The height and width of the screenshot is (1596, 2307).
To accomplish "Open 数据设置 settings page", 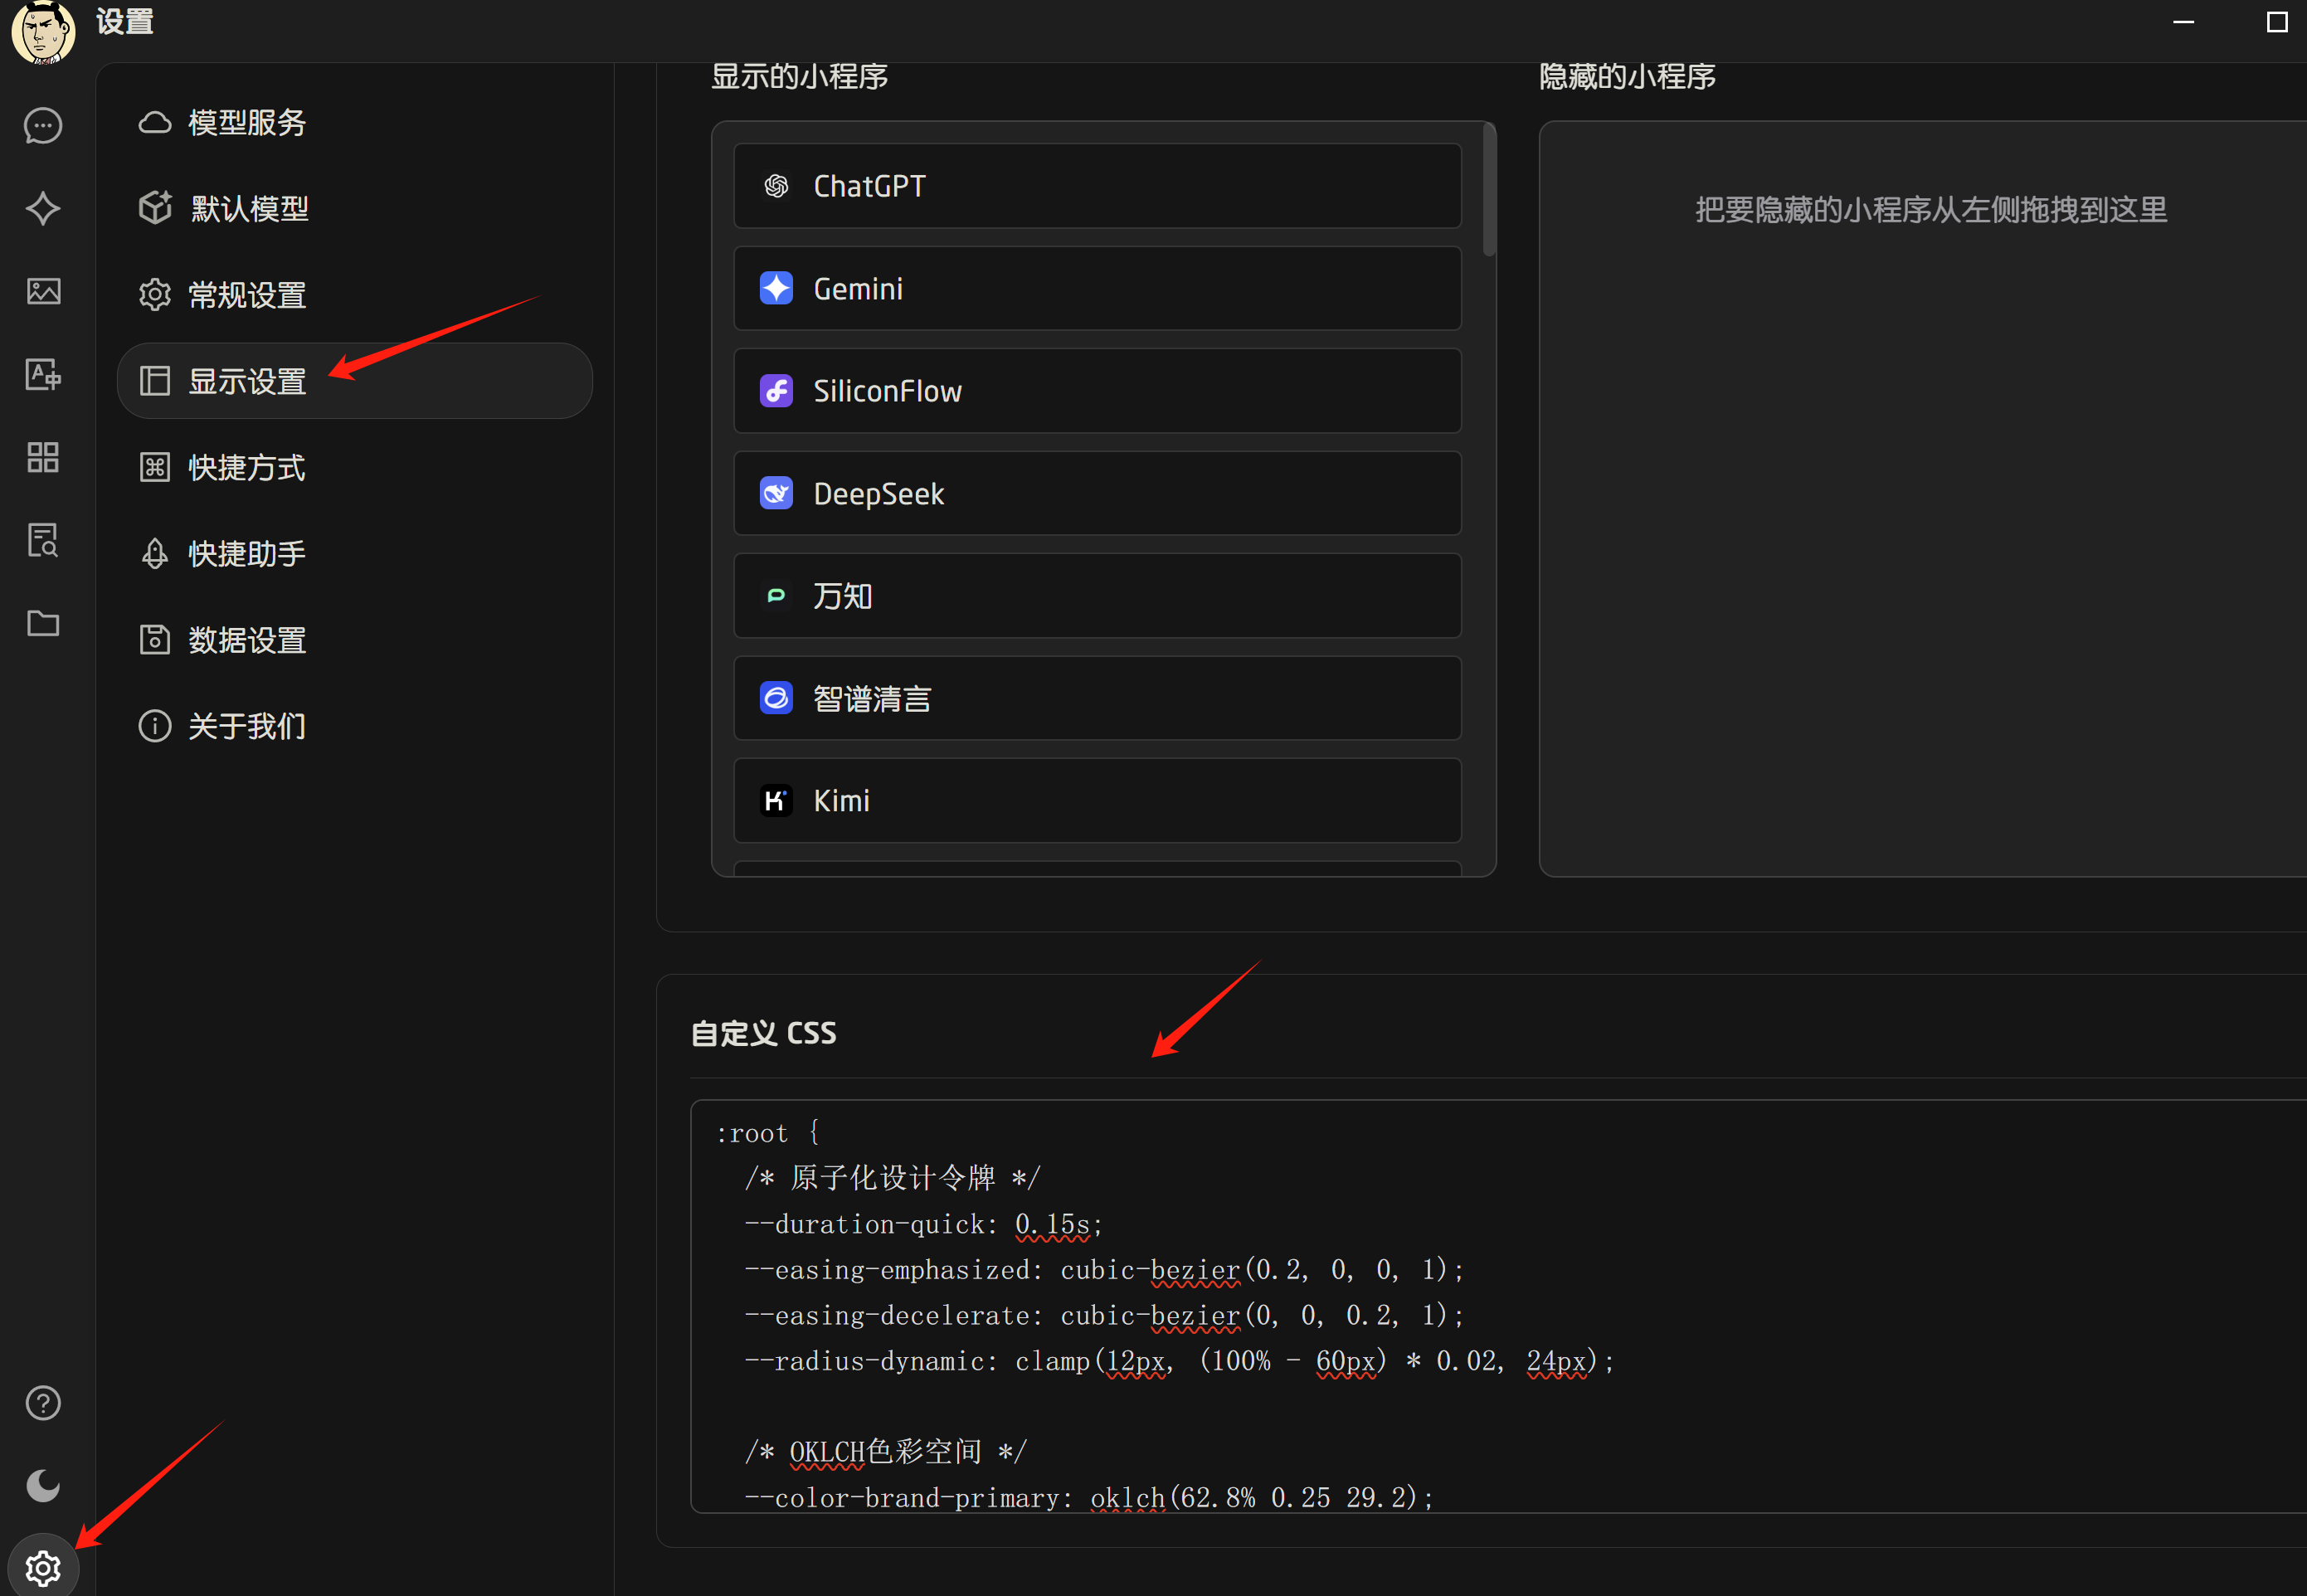I will [355, 639].
